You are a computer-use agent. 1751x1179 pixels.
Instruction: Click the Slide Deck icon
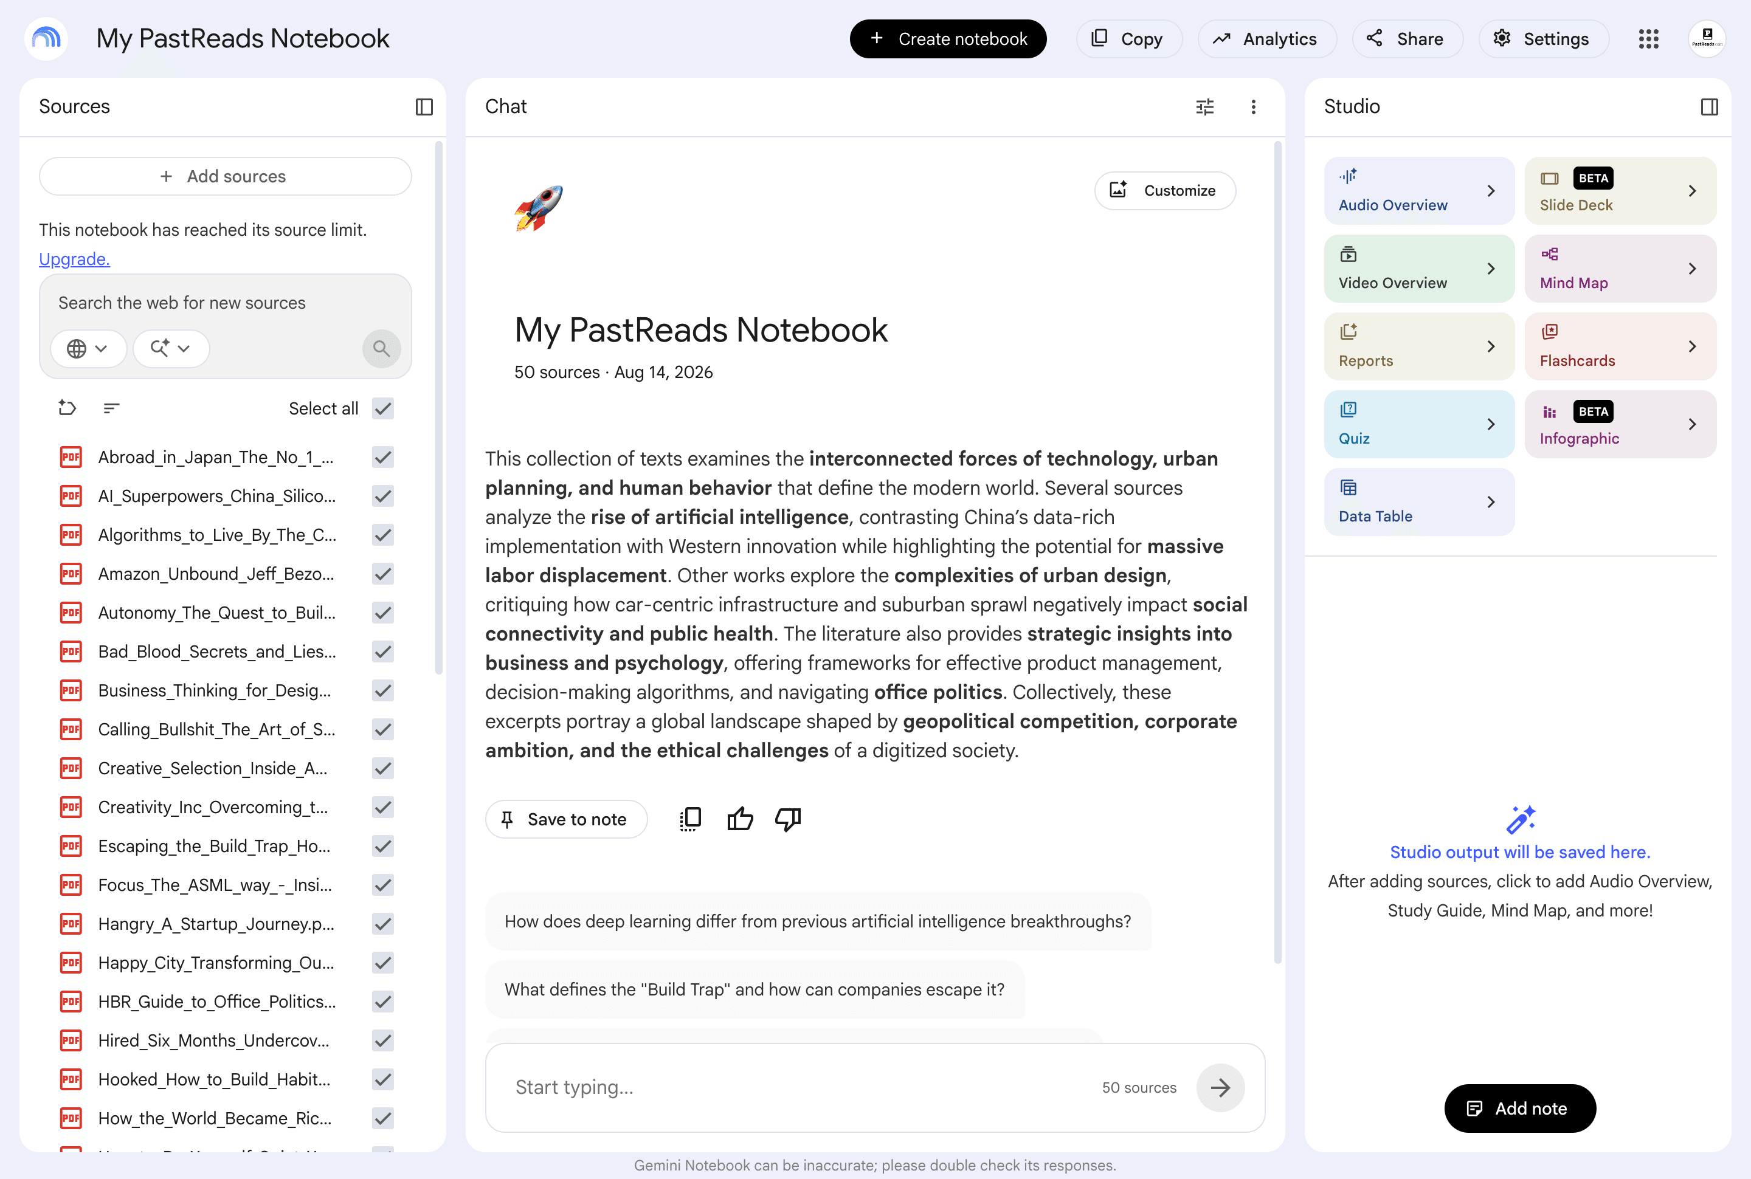pos(1549,178)
